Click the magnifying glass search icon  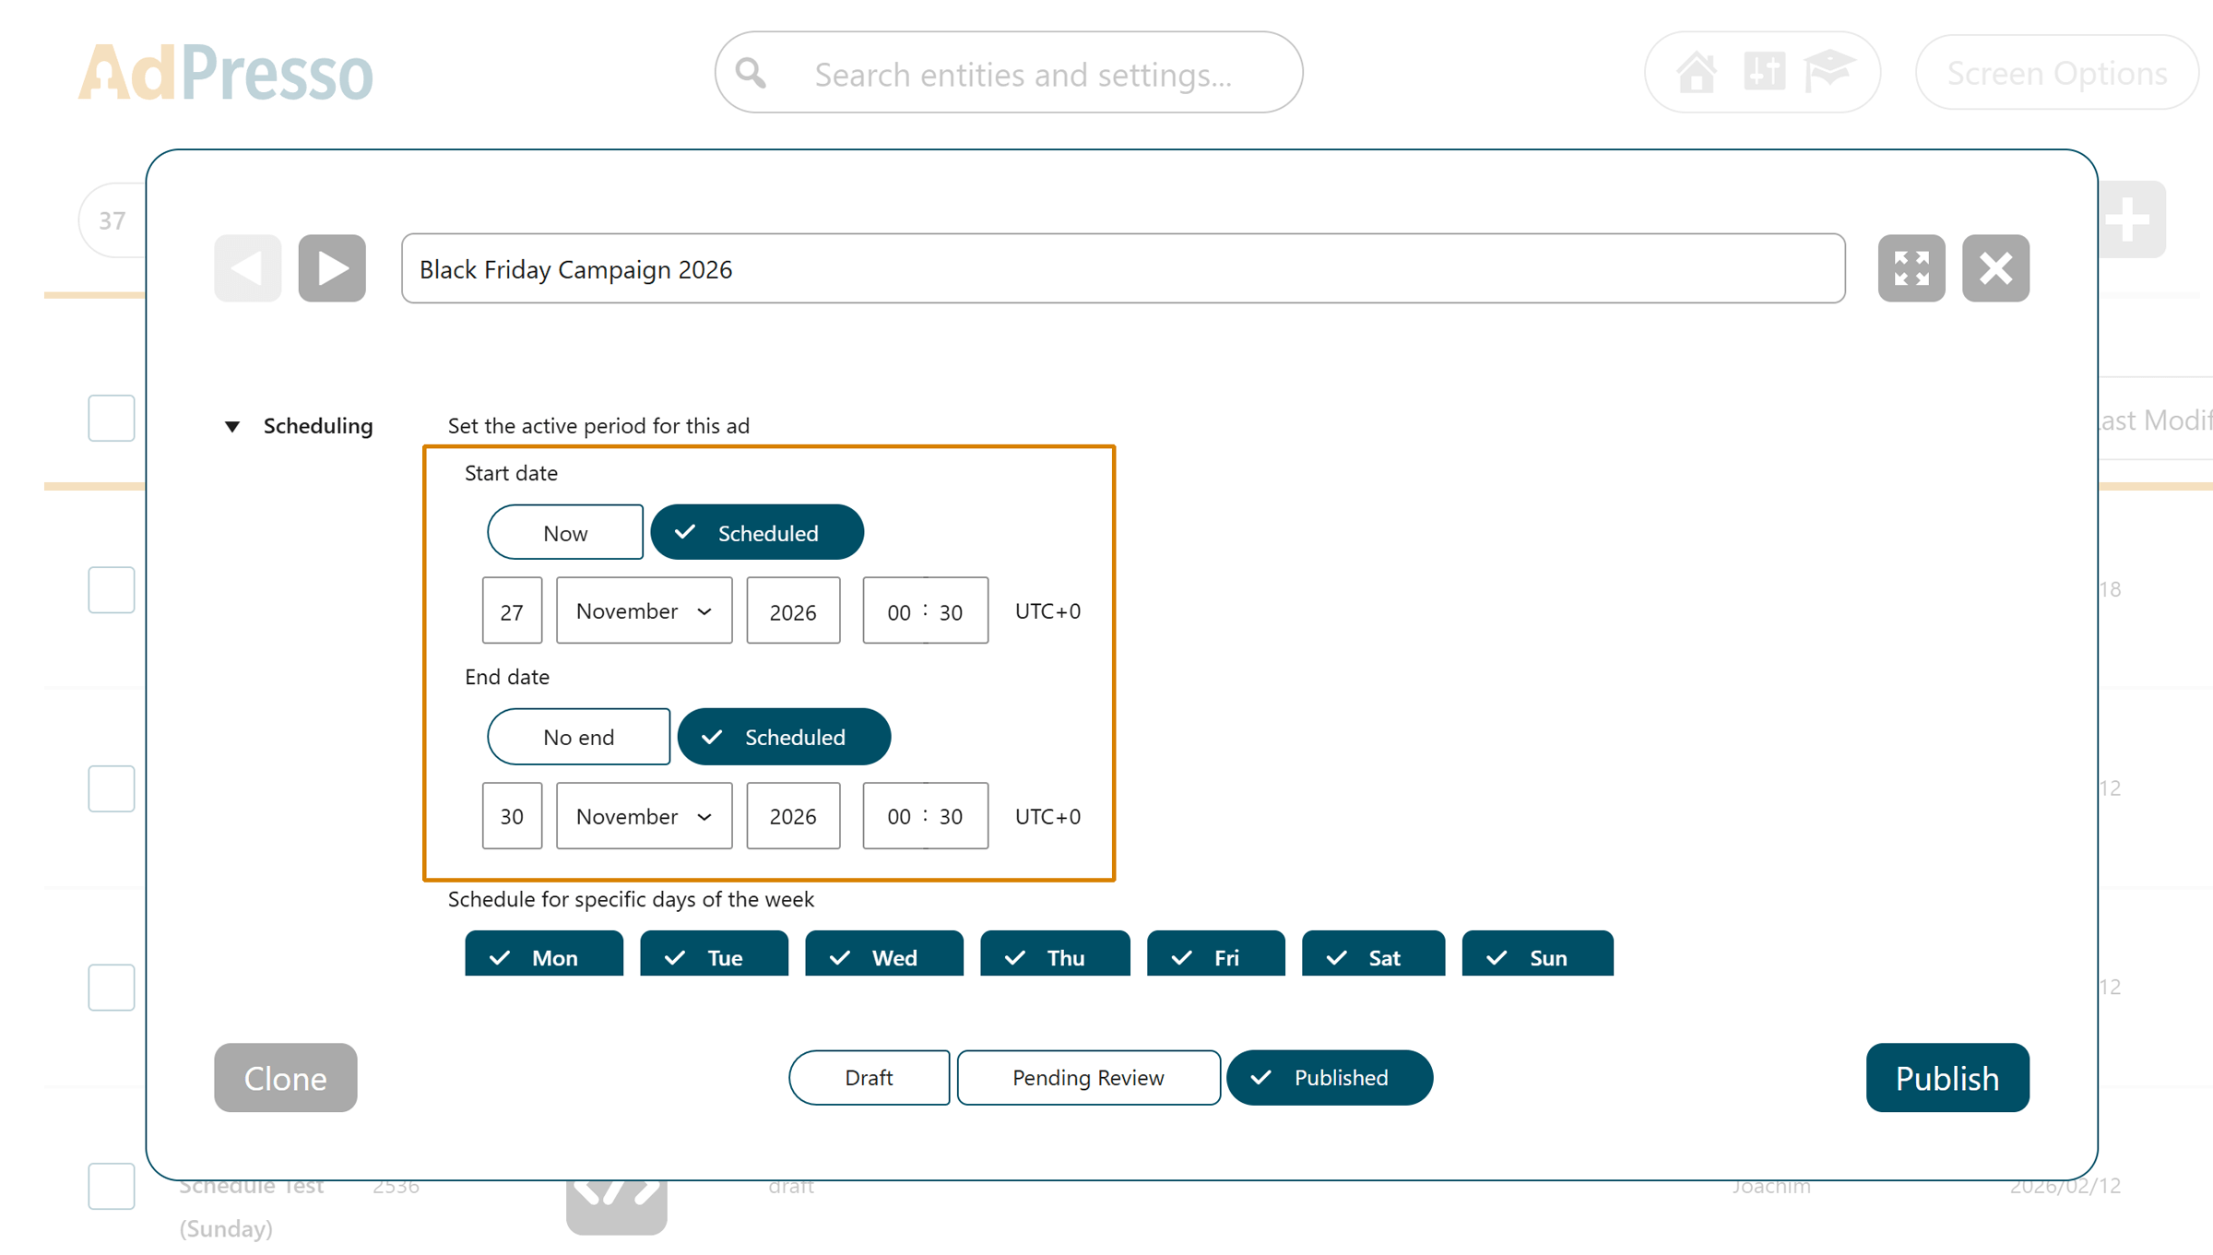click(750, 72)
